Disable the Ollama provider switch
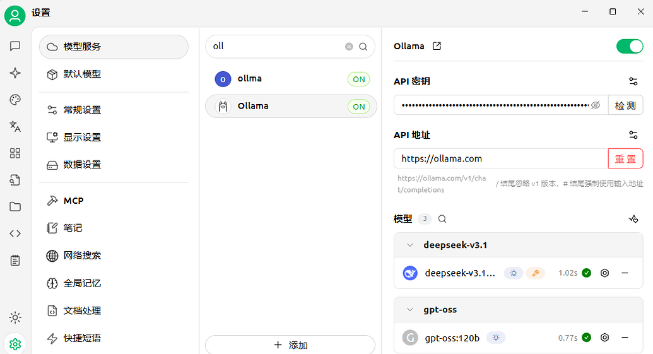This screenshot has width=653, height=354. (630, 46)
